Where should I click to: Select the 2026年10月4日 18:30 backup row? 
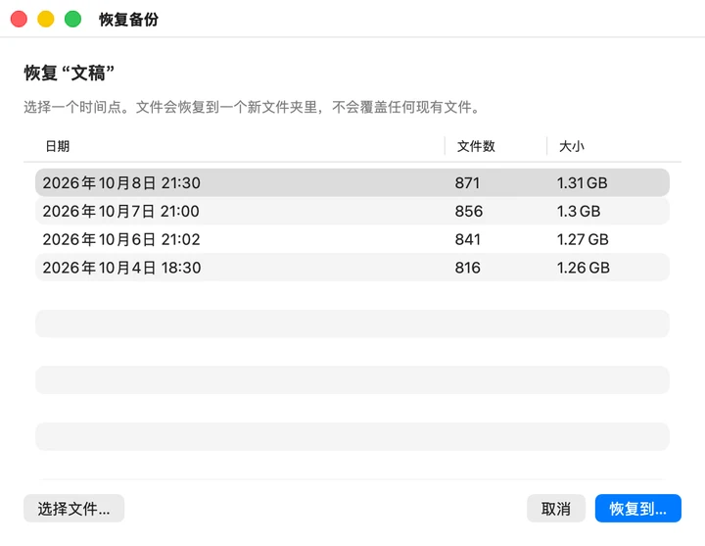point(352,268)
